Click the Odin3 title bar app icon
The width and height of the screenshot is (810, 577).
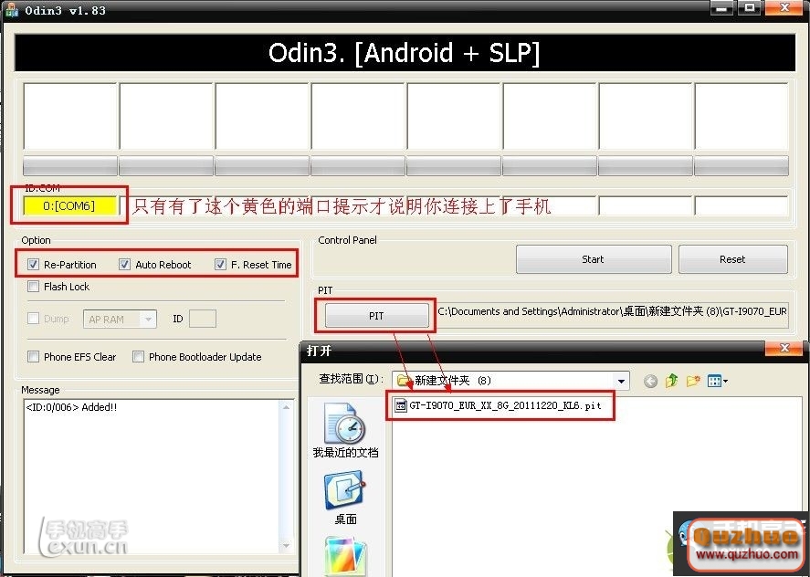11,10
